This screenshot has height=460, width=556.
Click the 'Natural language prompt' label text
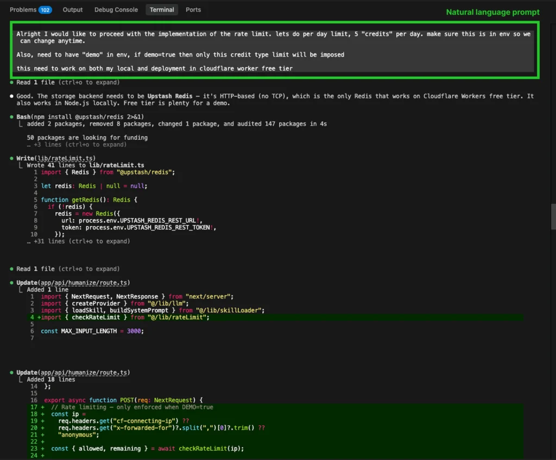(492, 12)
